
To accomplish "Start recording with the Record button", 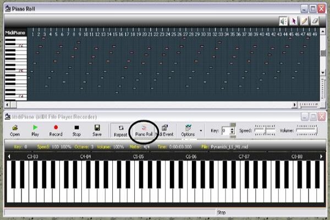I will [56, 130].
